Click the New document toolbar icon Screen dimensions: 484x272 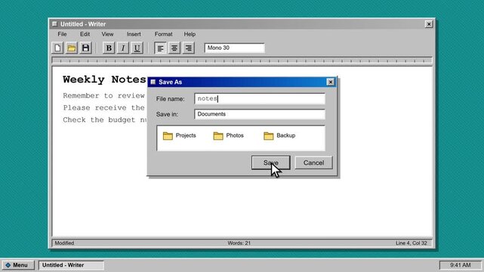coord(57,48)
